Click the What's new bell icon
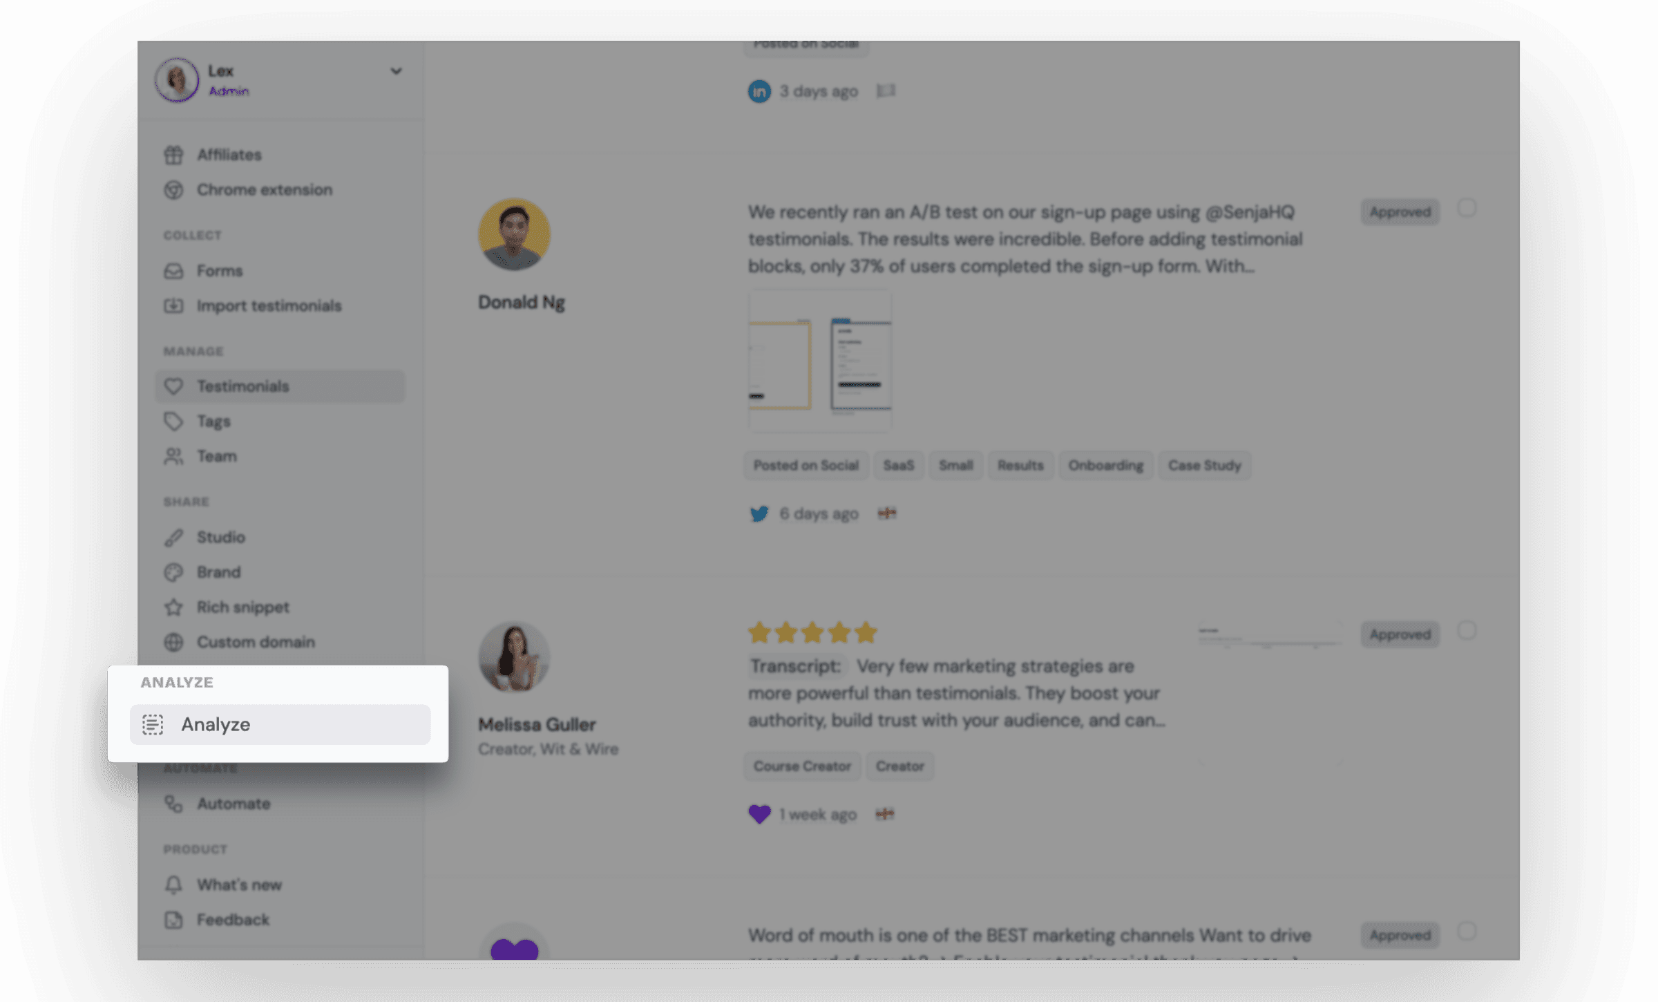 [x=173, y=885]
